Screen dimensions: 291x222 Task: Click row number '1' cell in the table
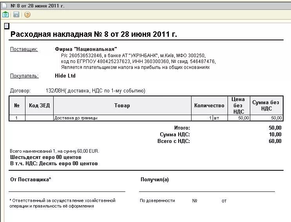coord(17,118)
